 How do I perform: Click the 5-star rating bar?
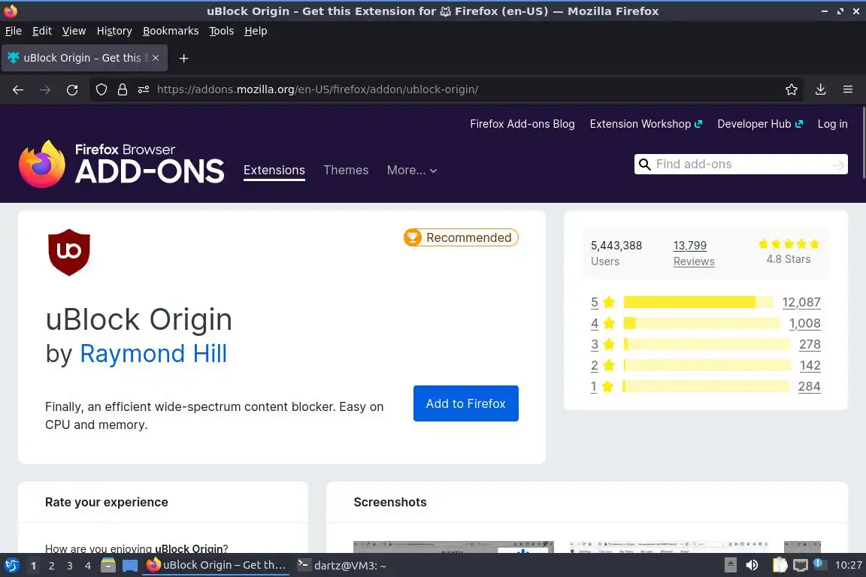(x=698, y=302)
